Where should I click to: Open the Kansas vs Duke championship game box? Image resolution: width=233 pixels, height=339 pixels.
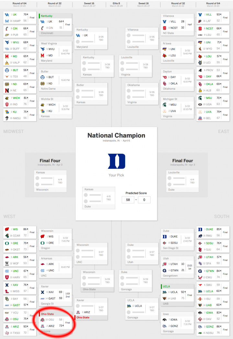(99, 198)
